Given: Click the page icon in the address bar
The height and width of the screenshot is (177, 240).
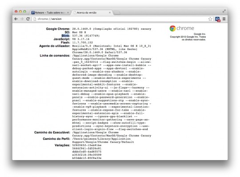Looking at the screenshot, I should tap(35, 19).
